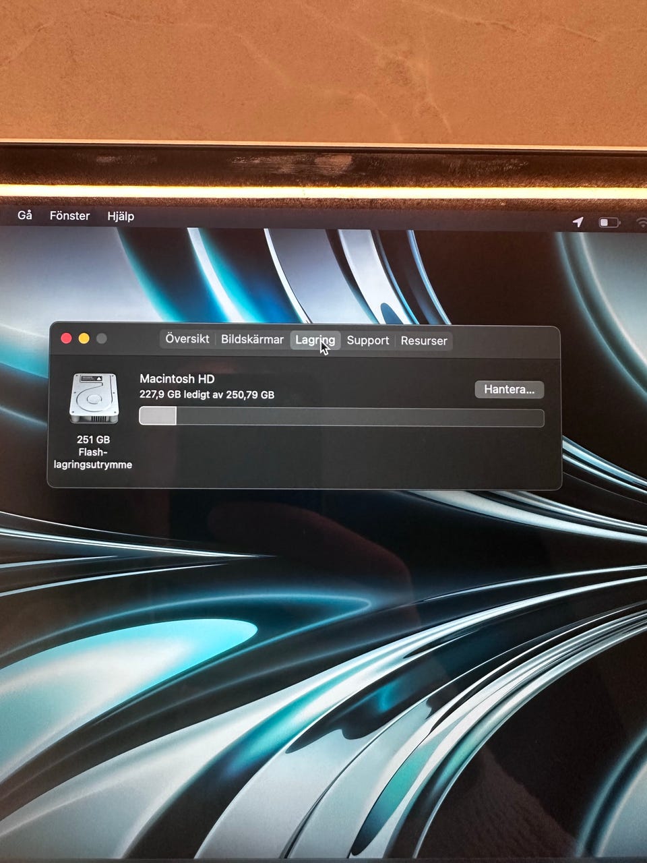Minimize the window with the yellow button
This screenshot has width=647, height=863.
point(84,338)
